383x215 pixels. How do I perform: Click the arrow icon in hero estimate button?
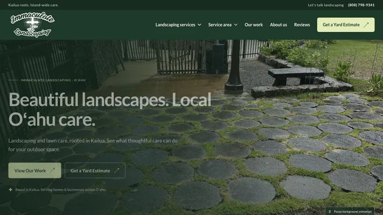(x=116, y=170)
